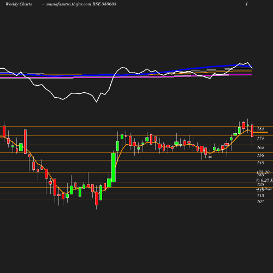Click the 113 price axis label
Image resolution: width=273 pixels, height=273 pixels.
[x=260, y=195]
